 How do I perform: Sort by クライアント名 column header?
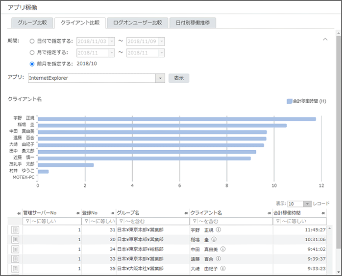click(x=206, y=213)
